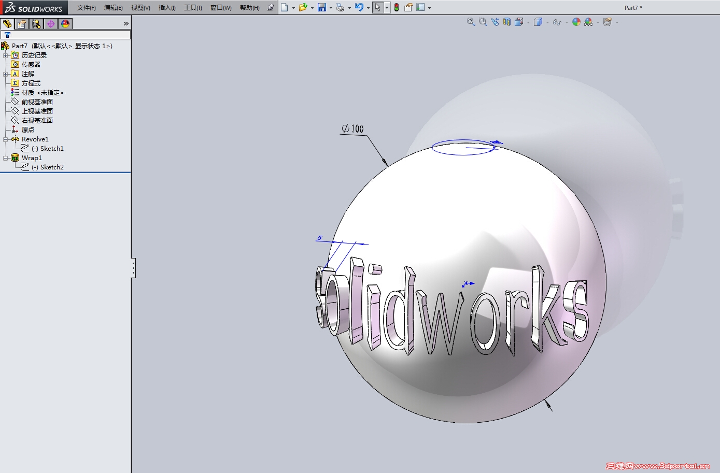Activate the Select cursor tool
The image size is (720, 473).
coord(378,7)
